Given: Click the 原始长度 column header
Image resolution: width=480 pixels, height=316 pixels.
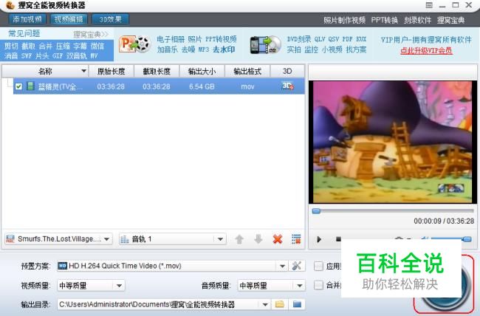Looking at the screenshot, I should (111, 72).
